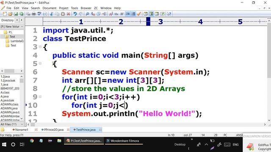
Task: Click the Set Font icon
Action: coord(111,14)
